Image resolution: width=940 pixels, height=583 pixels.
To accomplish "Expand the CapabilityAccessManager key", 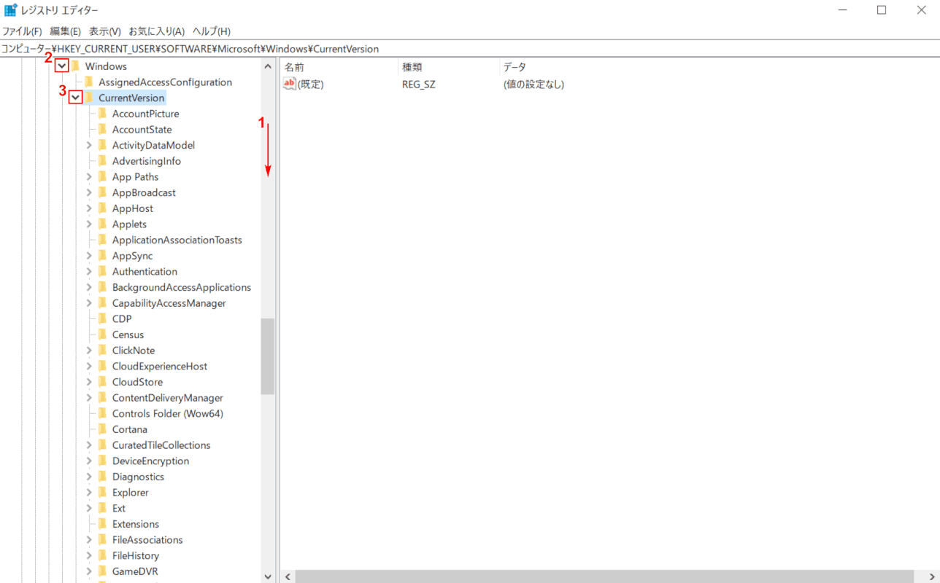I will (x=89, y=303).
